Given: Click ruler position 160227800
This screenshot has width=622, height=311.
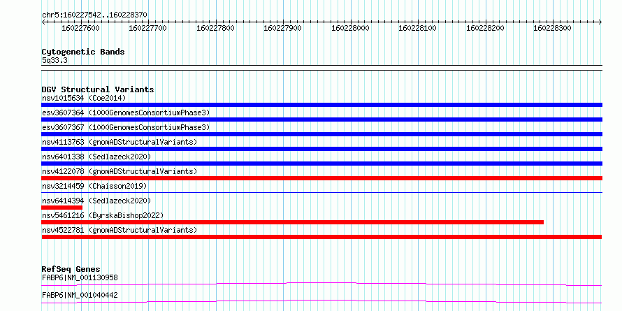Looking at the screenshot, I should (215, 28).
